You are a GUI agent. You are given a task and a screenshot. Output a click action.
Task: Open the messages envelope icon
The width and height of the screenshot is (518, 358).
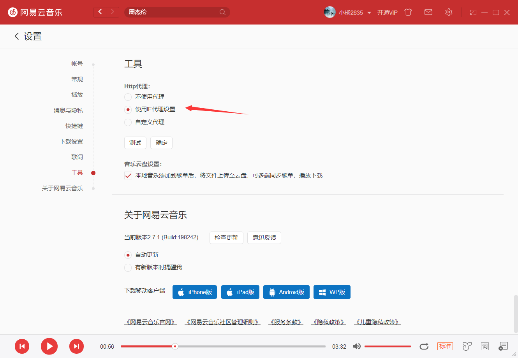coord(428,12)
